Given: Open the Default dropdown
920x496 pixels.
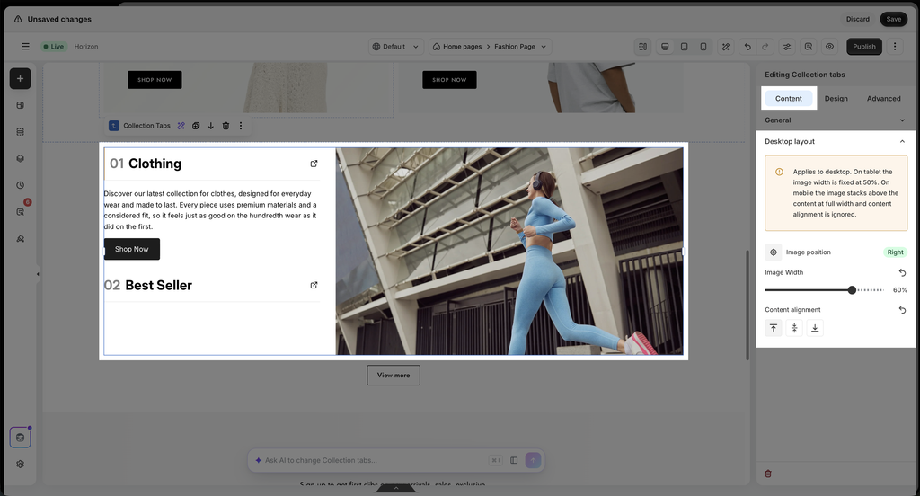Looking at the screenshot, I should point(396,47).
